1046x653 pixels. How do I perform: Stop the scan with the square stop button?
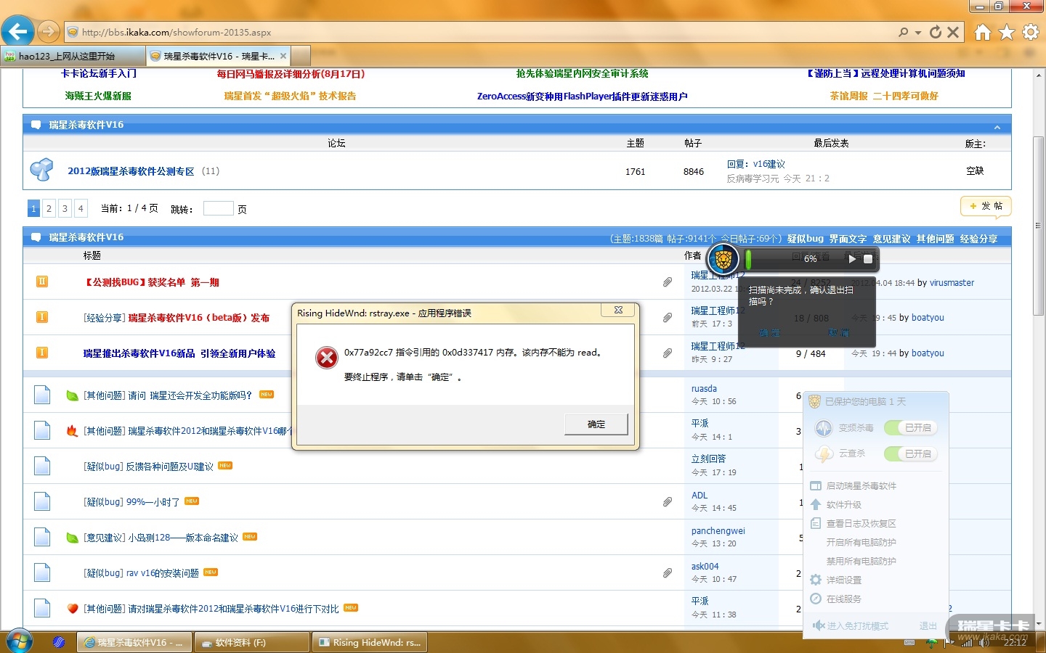tap(868, 258)
